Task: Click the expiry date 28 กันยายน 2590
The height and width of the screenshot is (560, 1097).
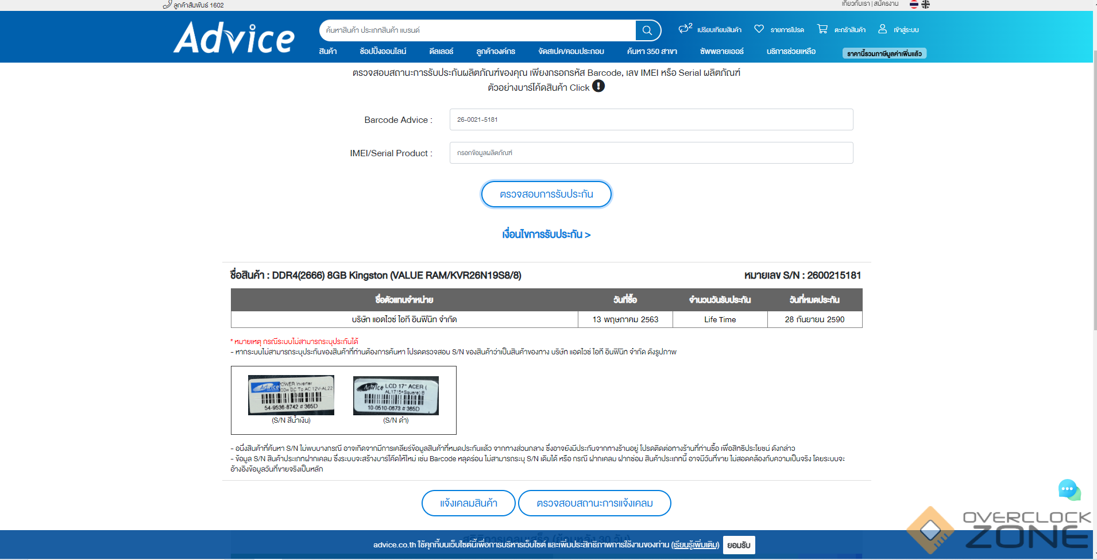Action: [815, 319]
